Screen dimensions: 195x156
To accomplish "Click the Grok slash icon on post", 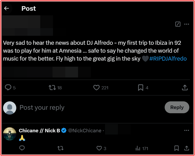I will 178,24.
